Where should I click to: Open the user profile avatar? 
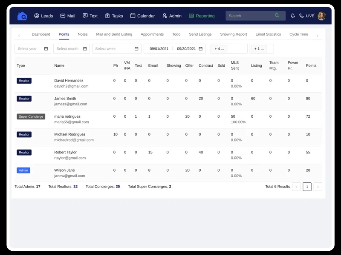[321, 16]
